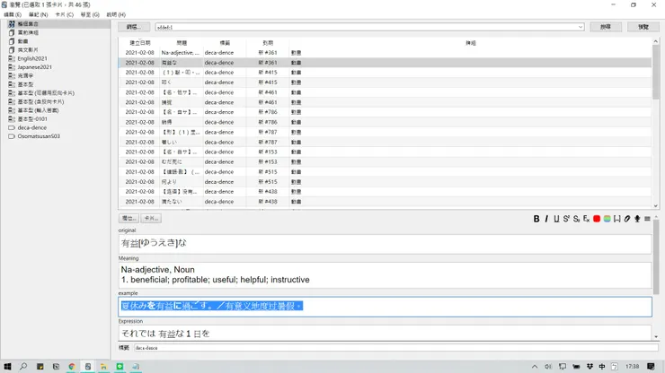Click the deck icon beside 英文影片
The width and height of the screenshot is (665, 373).
(12, 49)
